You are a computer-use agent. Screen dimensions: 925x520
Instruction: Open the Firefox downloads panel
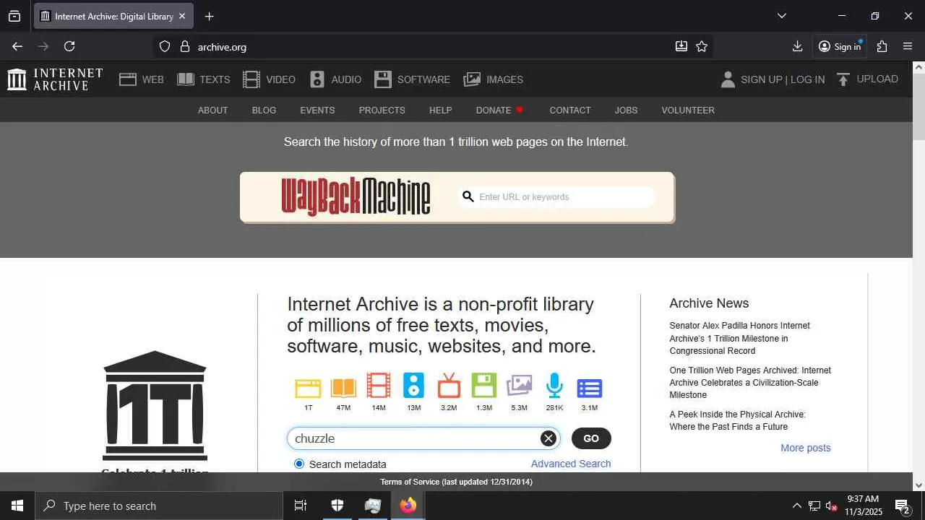[797, 46]
